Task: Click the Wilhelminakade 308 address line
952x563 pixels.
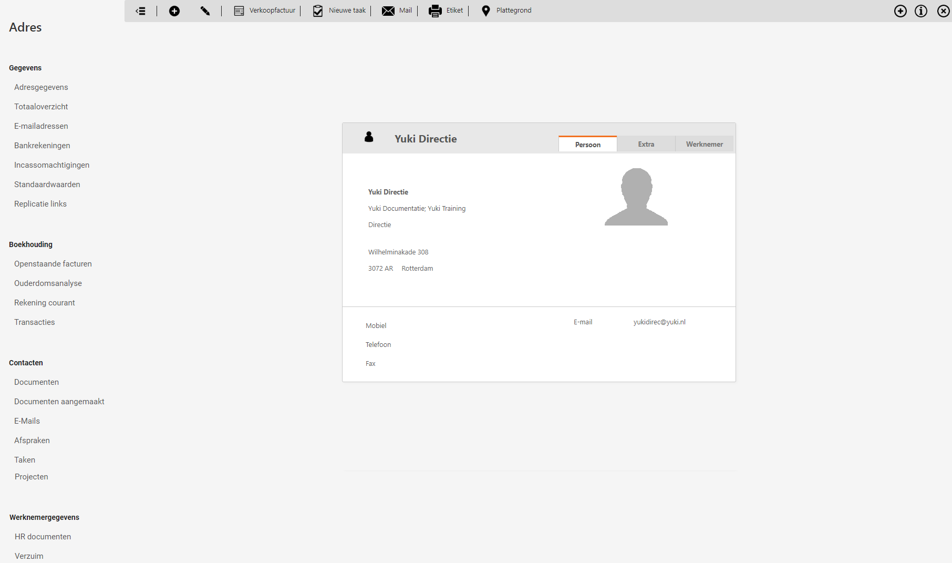Action: tap(398, 252)
